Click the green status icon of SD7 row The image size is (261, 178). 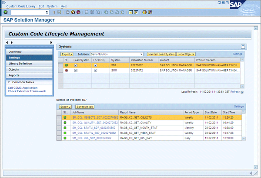(67, 65)
